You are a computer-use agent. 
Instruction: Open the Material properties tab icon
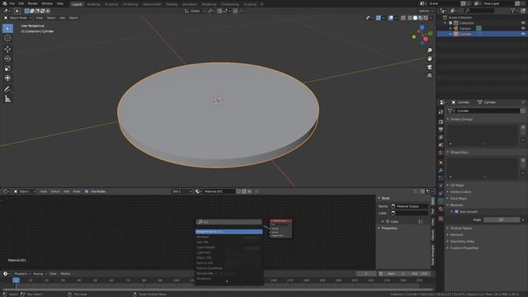click(441, 209)
